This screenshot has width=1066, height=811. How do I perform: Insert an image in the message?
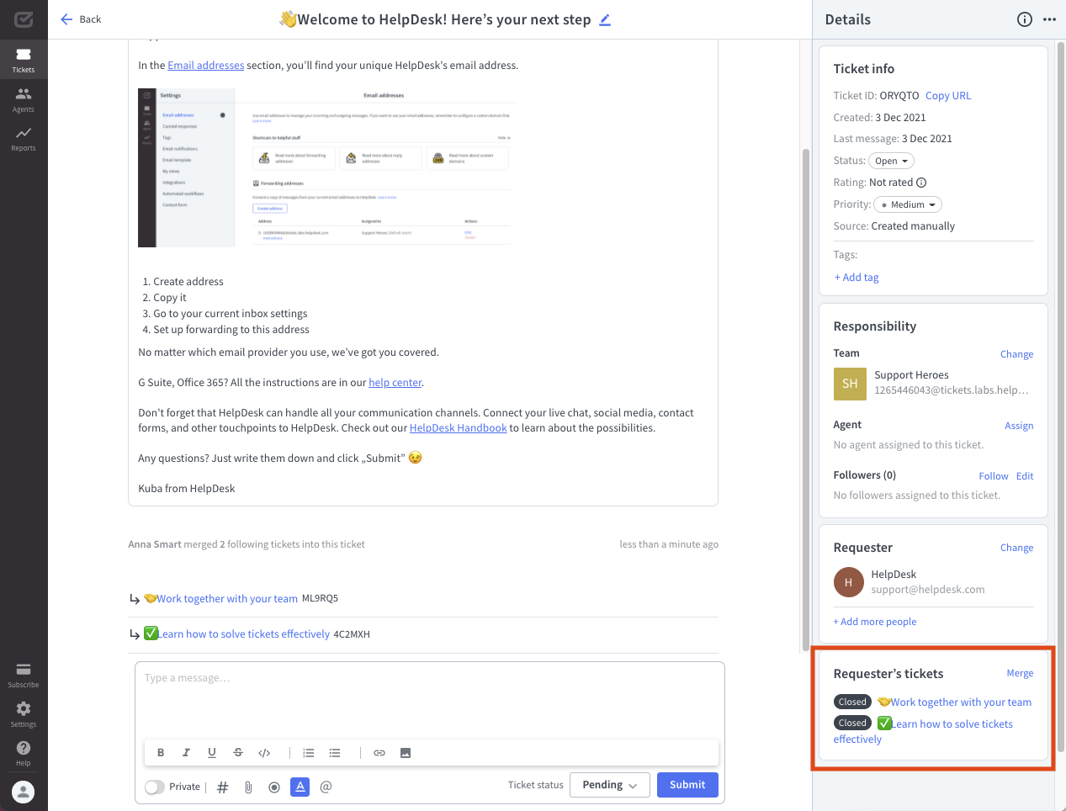406,753
